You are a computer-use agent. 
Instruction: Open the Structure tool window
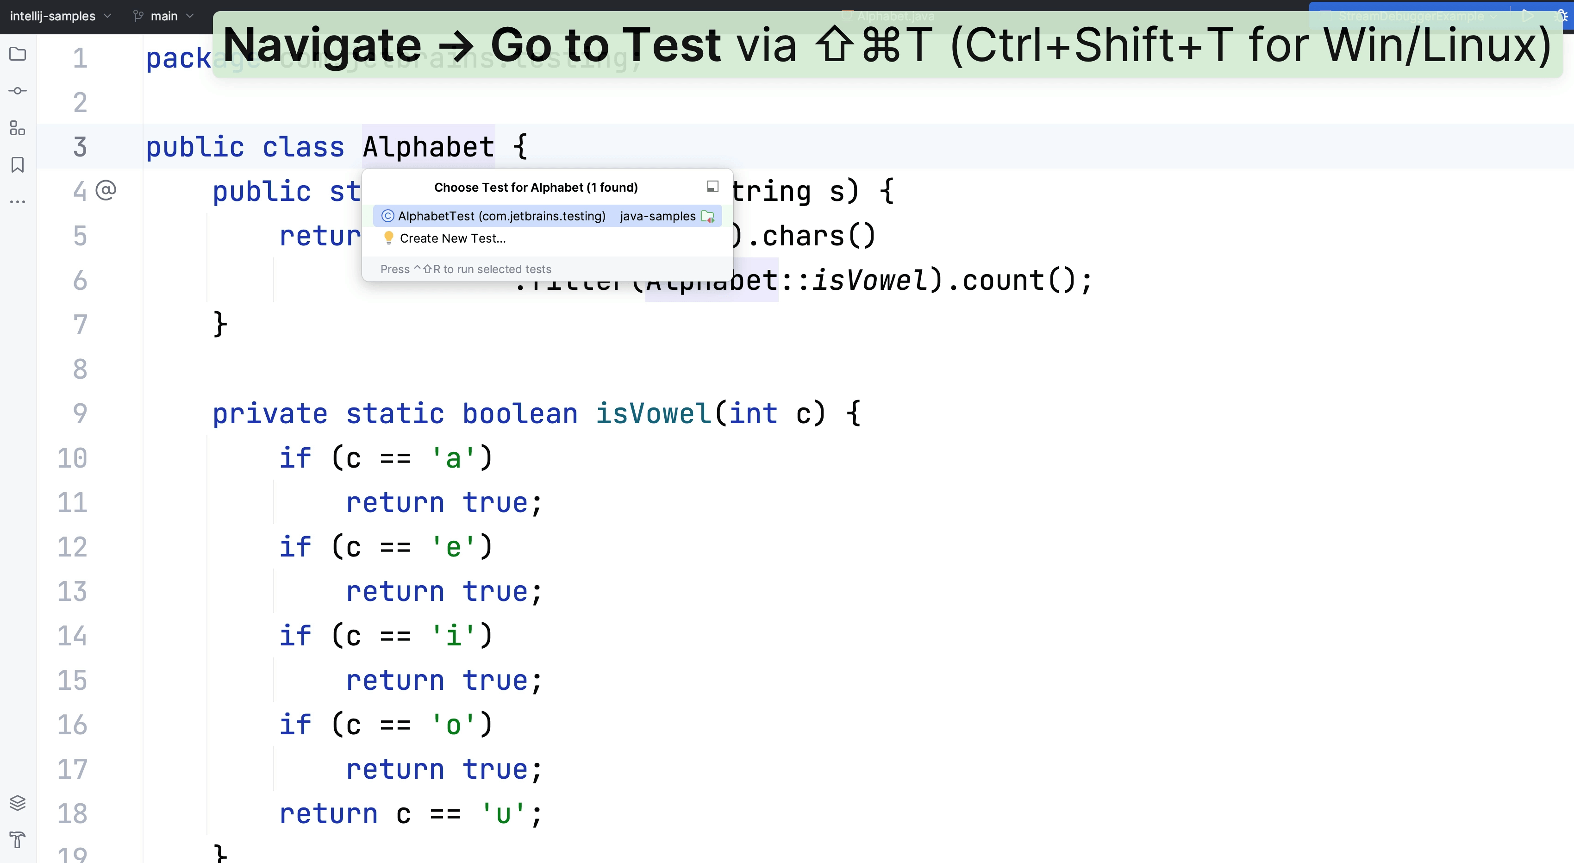click(18, 128)
